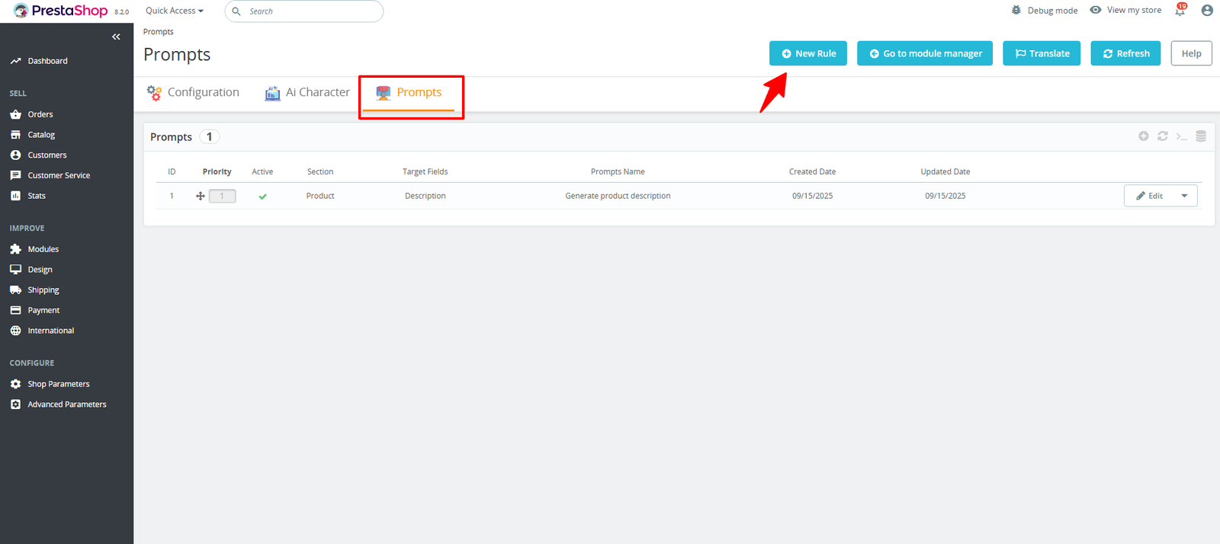The image size is (1220, 544).
Task: Click the priority position field showing 1
Action: pyautogui.click(x=223, y=196)
